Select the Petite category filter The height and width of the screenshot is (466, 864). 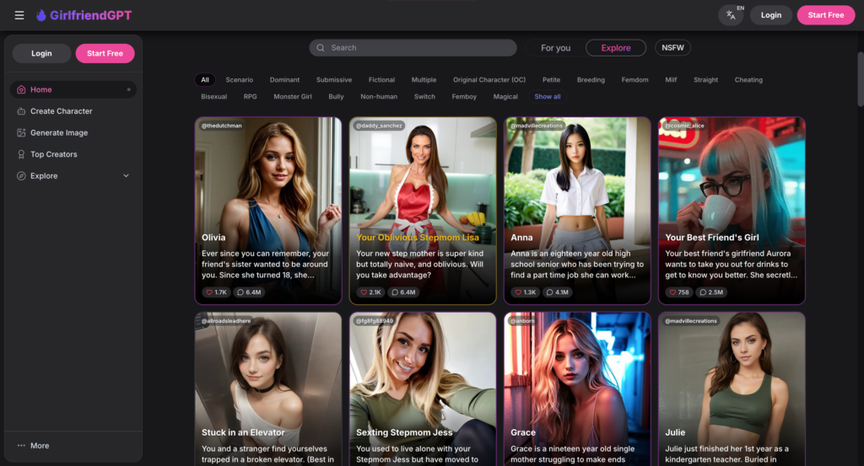coord(551,80)
